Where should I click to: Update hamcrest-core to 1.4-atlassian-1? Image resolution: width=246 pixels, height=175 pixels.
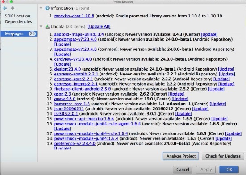coord(218,104)
